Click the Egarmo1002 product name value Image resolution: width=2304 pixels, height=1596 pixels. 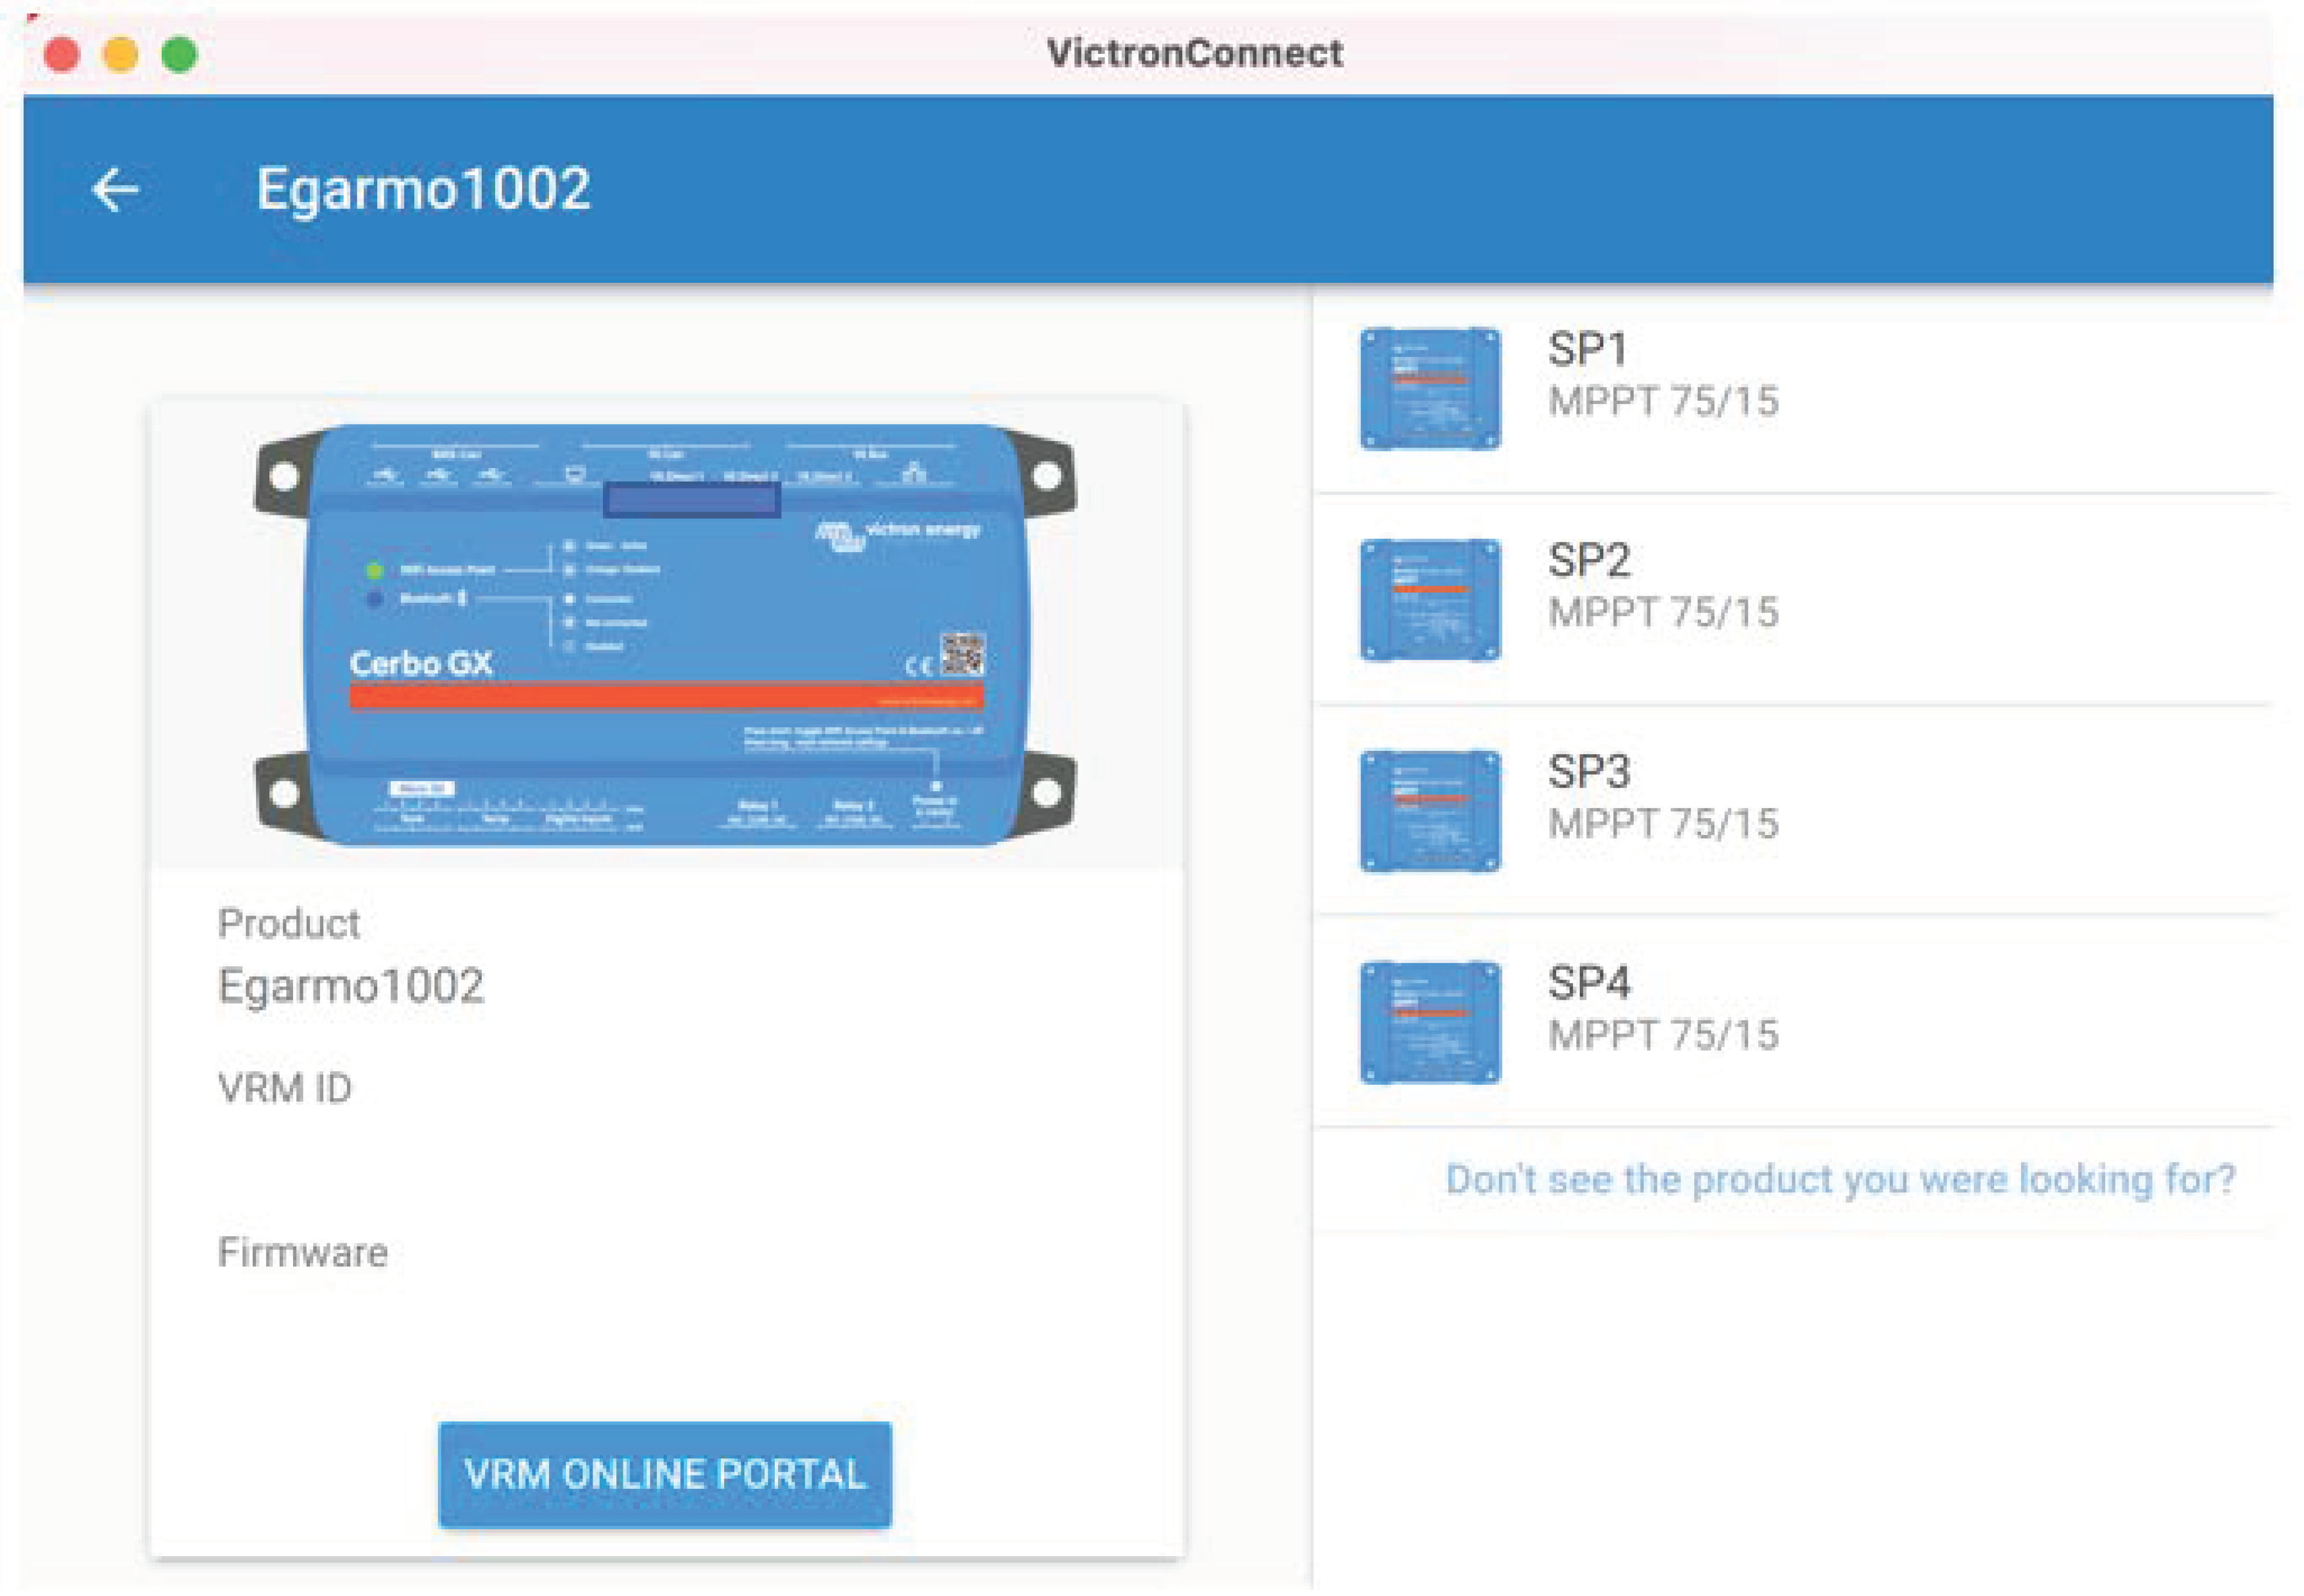[351, 986]
